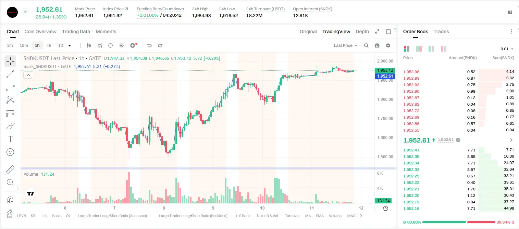
Task: Collapse the indicator legend chevron
Action: pos(28,75)
